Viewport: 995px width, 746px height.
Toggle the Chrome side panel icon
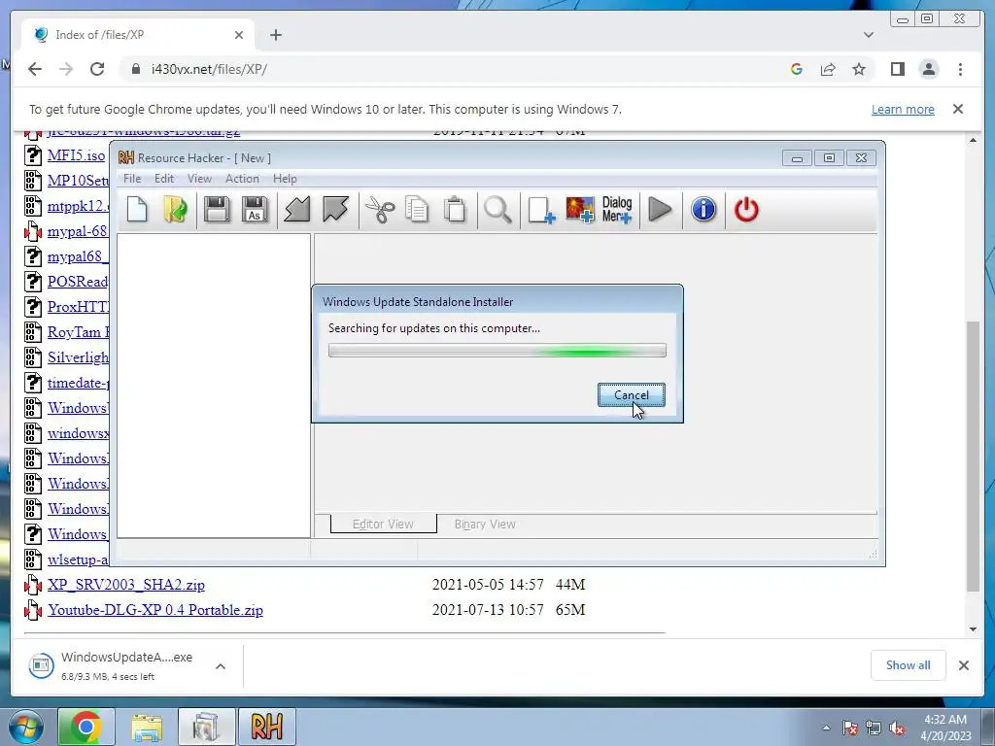pos(897,69)
